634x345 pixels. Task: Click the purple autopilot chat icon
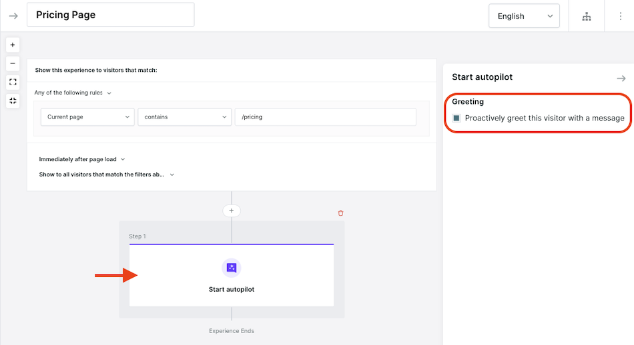(x=232, y=268)
